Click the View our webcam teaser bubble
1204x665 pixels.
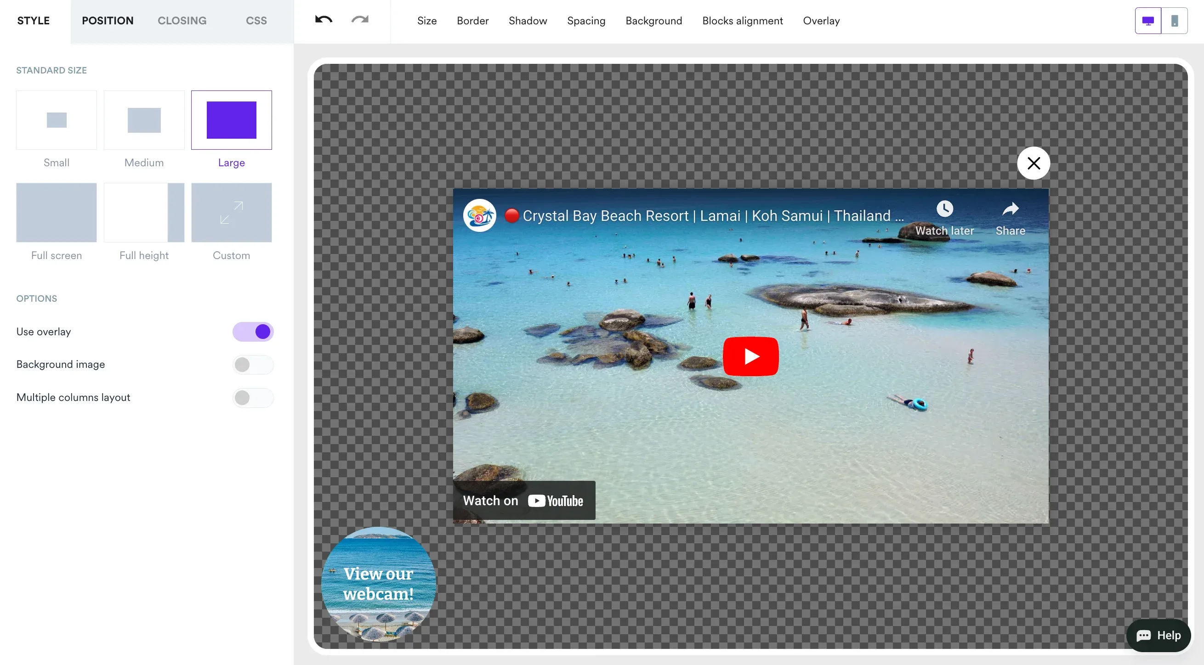(x=379, y=584)
